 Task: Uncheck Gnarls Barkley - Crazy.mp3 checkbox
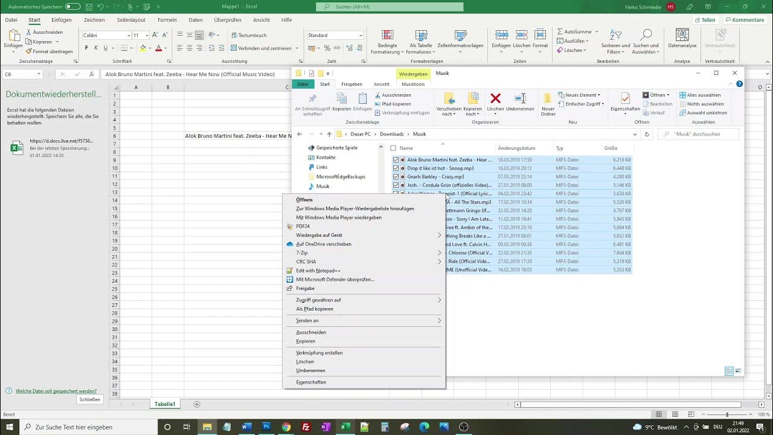(x=396, y=176)
